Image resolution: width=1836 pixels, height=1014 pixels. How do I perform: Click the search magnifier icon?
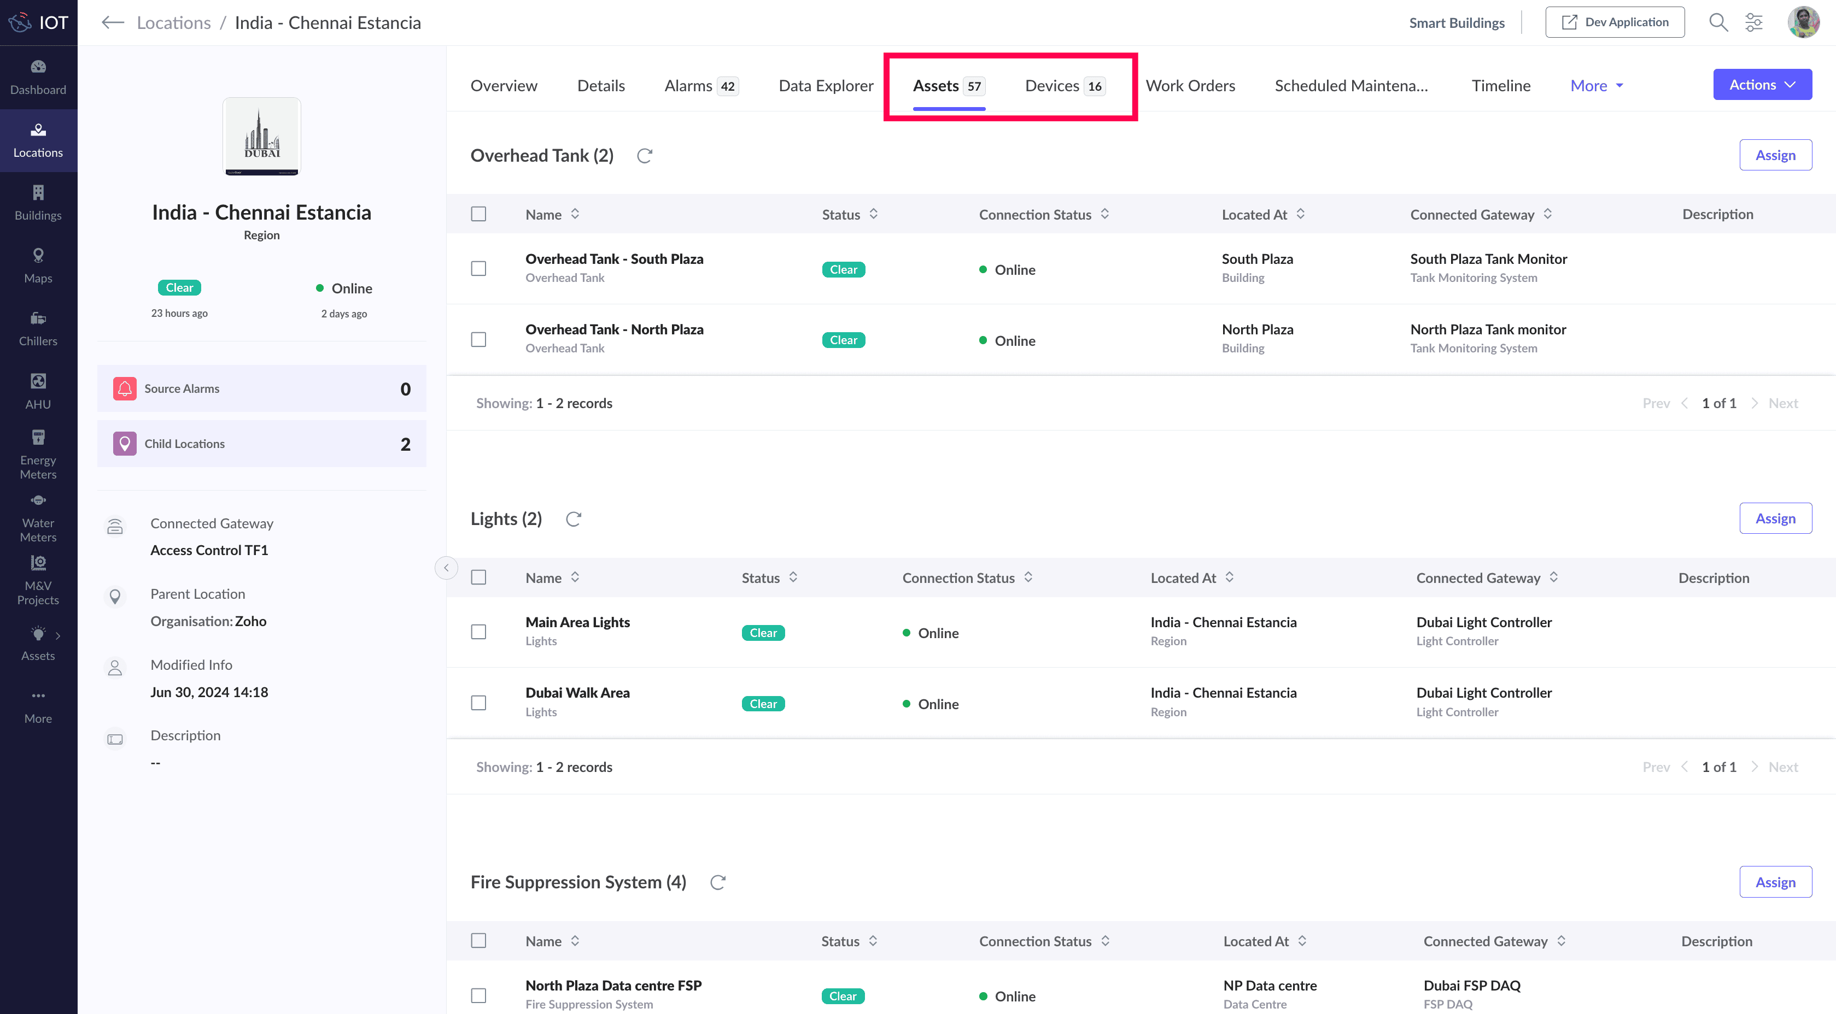(1718, 22)
